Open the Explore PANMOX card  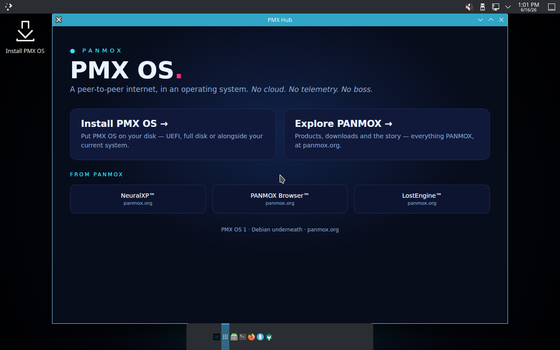(x=387, y=134)
